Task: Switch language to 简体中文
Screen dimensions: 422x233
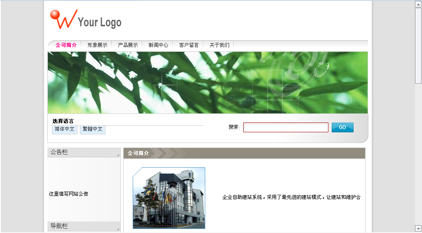Action: coord(65,129)
